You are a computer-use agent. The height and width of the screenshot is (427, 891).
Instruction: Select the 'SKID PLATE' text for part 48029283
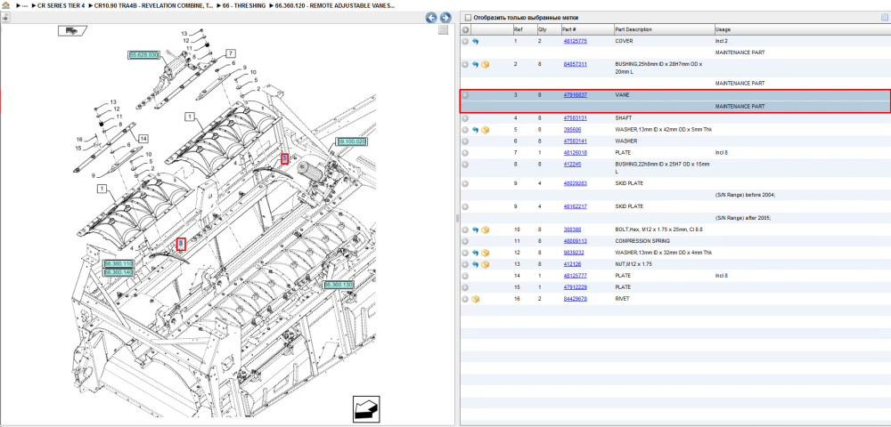(x=629, y=184)
